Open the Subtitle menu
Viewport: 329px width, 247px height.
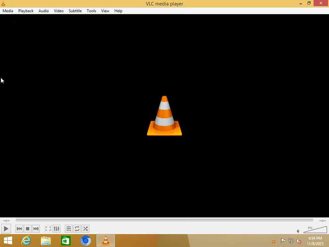(x=75, y=11)
